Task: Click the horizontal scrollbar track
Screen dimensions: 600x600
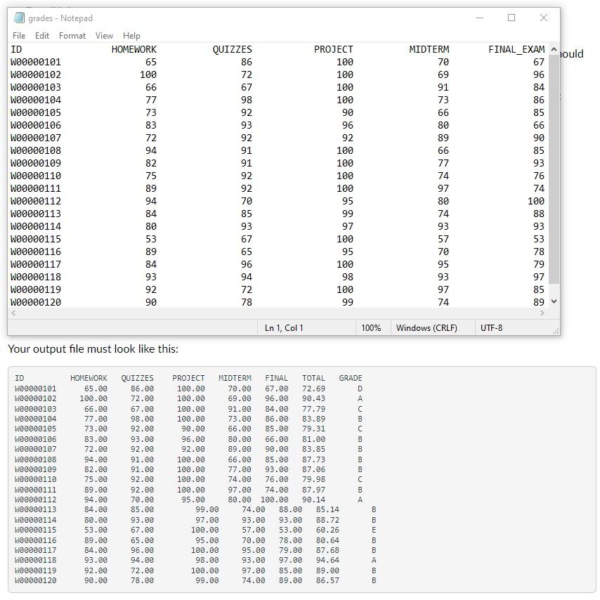Action: click(x=281, y=312)
